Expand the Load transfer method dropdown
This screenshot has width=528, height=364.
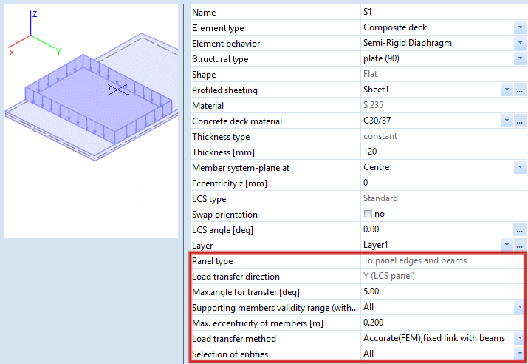tap(520, 337)
